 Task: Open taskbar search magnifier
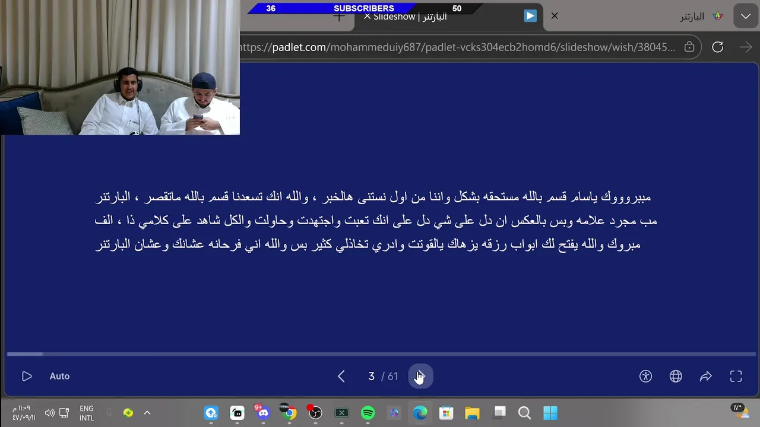[x=524, y=413]
